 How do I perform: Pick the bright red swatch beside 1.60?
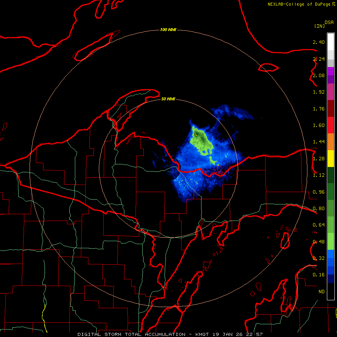pos(331,125)
